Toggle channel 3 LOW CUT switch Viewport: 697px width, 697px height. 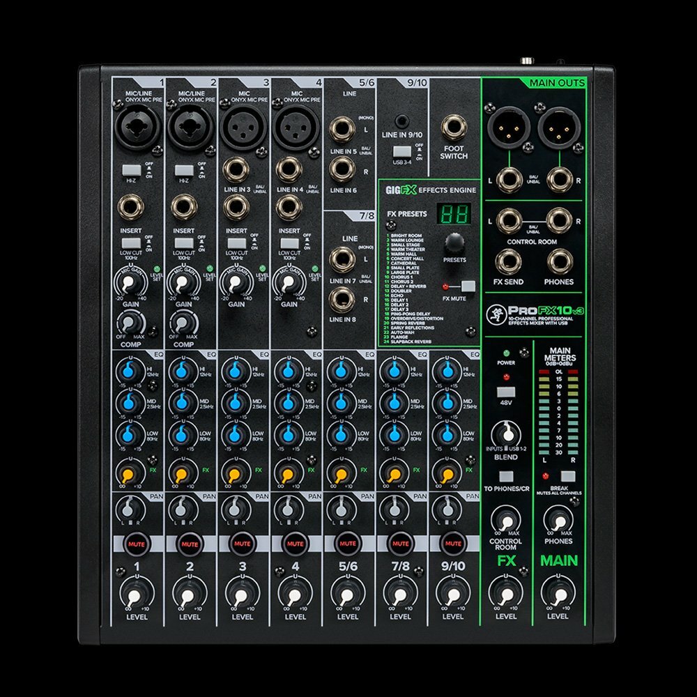[236, 243]
